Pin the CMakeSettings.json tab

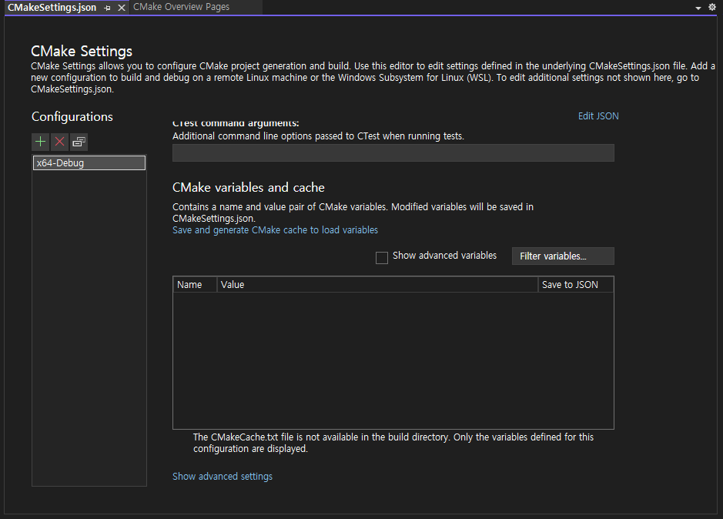[108, 8]
